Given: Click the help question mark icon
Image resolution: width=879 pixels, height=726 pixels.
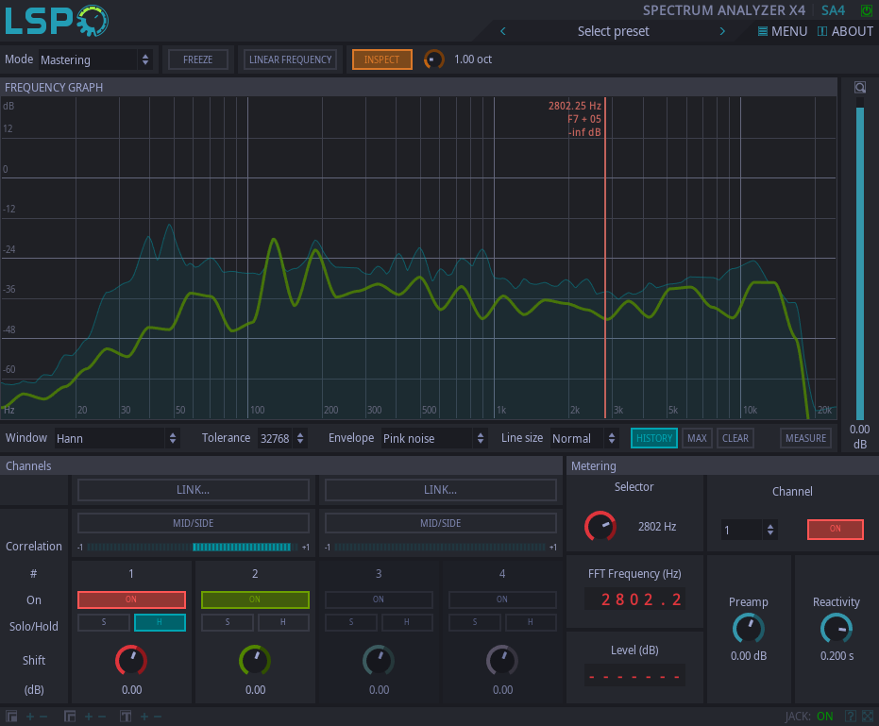Looking at the screenshot, I should 851,716.
